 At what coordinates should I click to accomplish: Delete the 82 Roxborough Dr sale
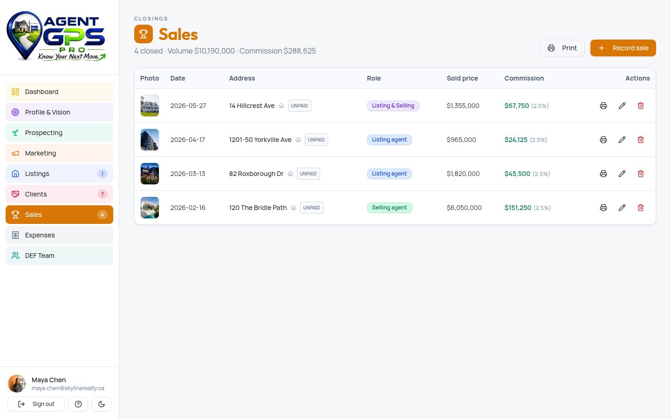[641, 174]
